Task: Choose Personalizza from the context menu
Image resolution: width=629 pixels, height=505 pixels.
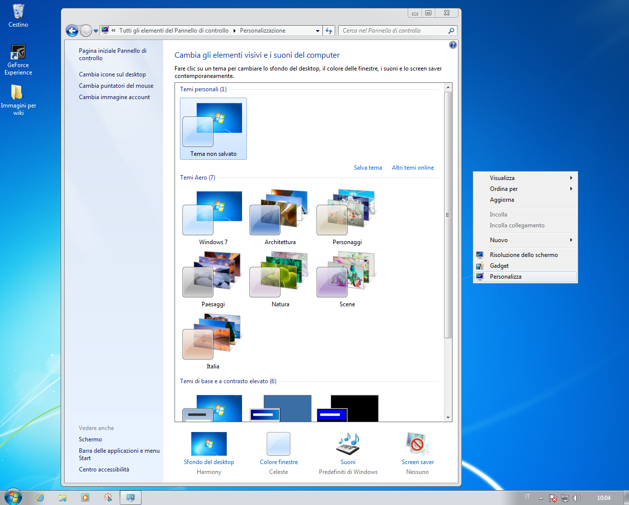Action: pos(506,277)
